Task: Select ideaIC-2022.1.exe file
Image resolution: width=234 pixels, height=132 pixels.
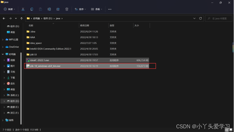Action: click(87, 60)
